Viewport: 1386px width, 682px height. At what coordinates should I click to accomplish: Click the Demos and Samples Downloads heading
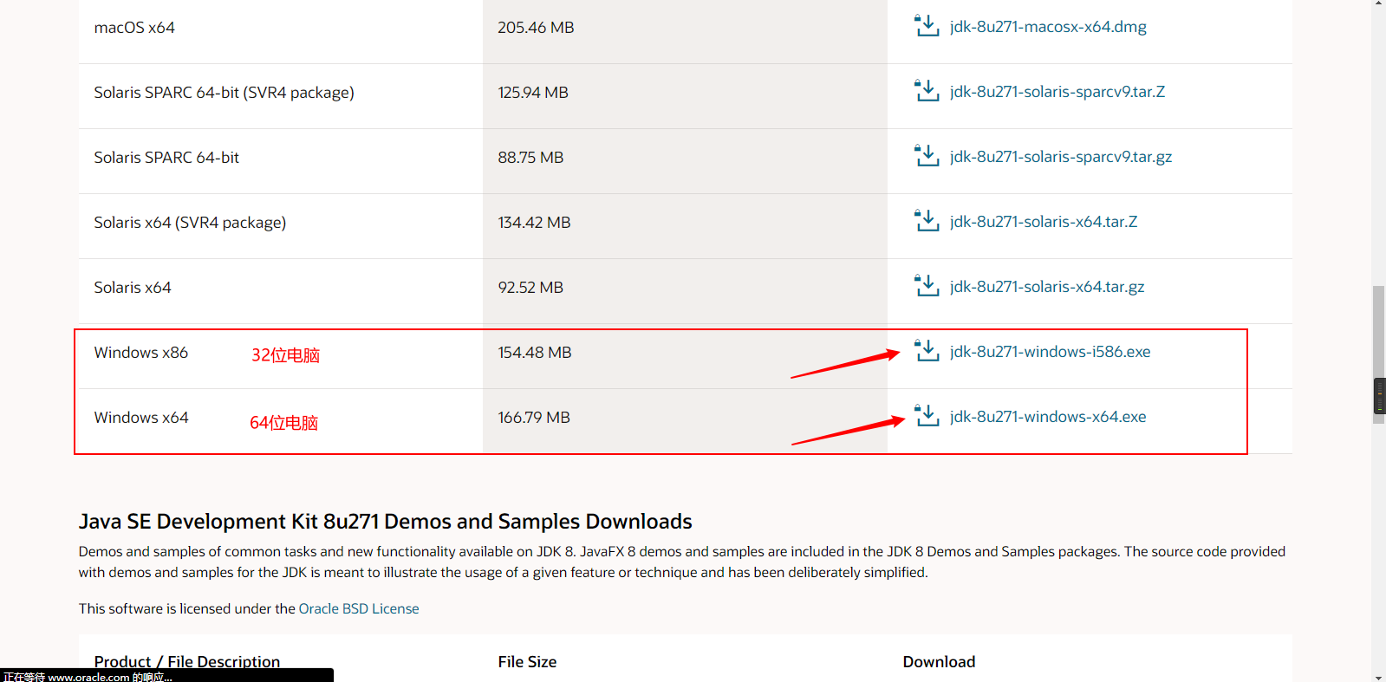coord(385,521)
